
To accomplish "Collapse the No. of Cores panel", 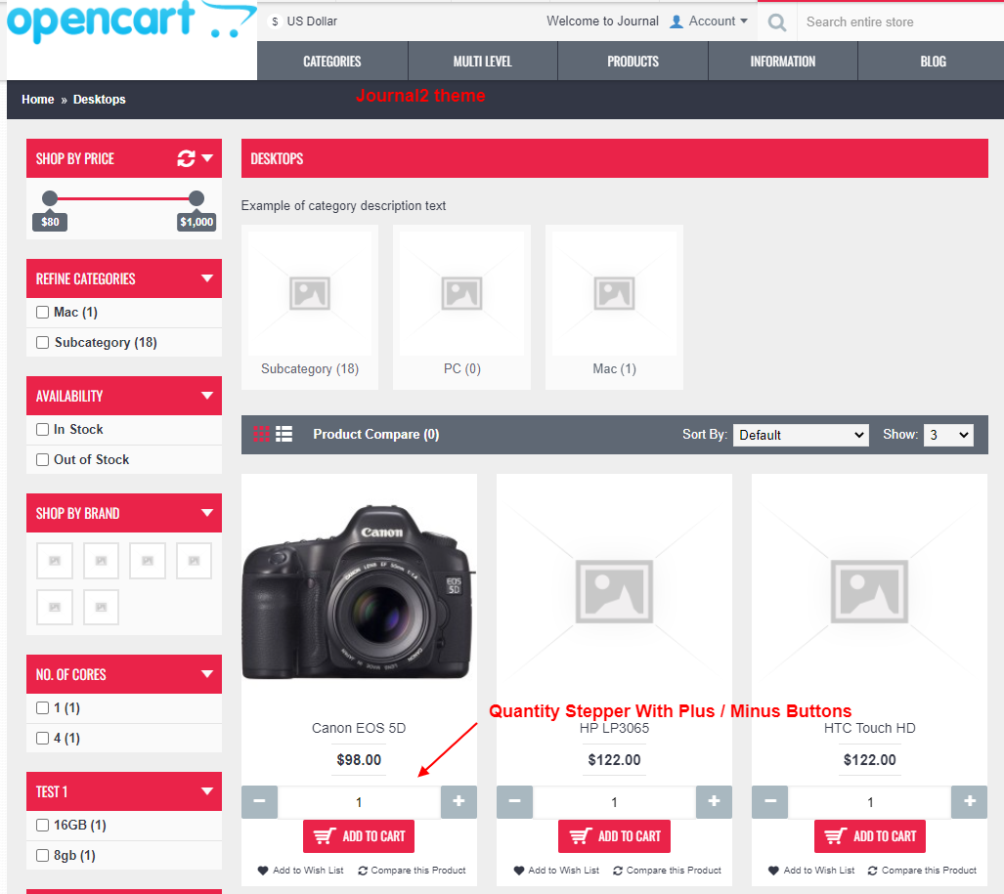I will click(x=207, y=674).
